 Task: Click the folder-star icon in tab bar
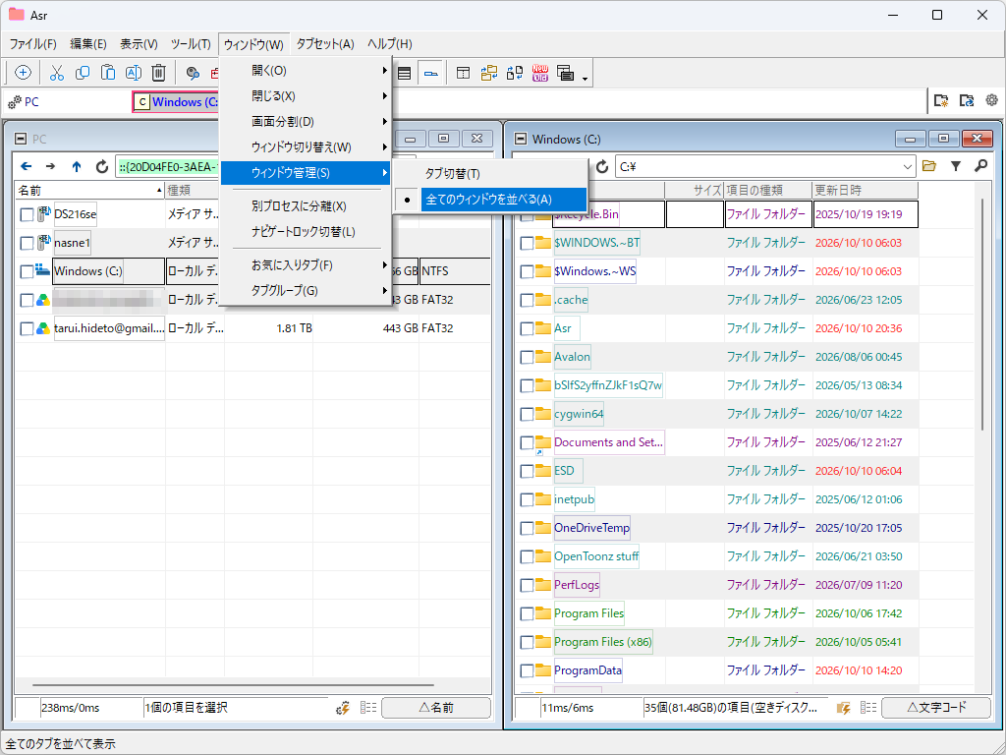[941, 100]
